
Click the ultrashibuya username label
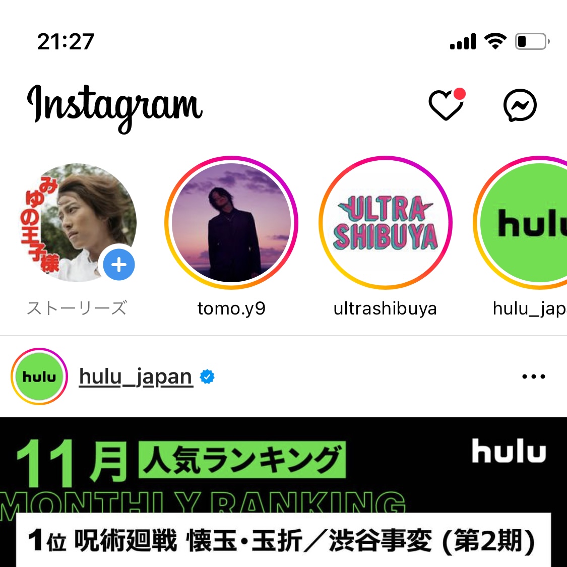pos(386,308)
